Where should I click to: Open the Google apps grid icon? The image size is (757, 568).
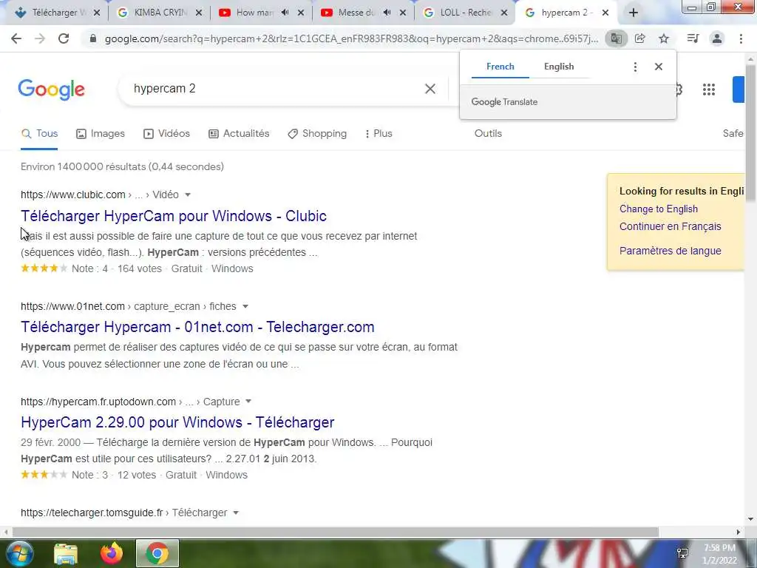[x=709, y=89]
